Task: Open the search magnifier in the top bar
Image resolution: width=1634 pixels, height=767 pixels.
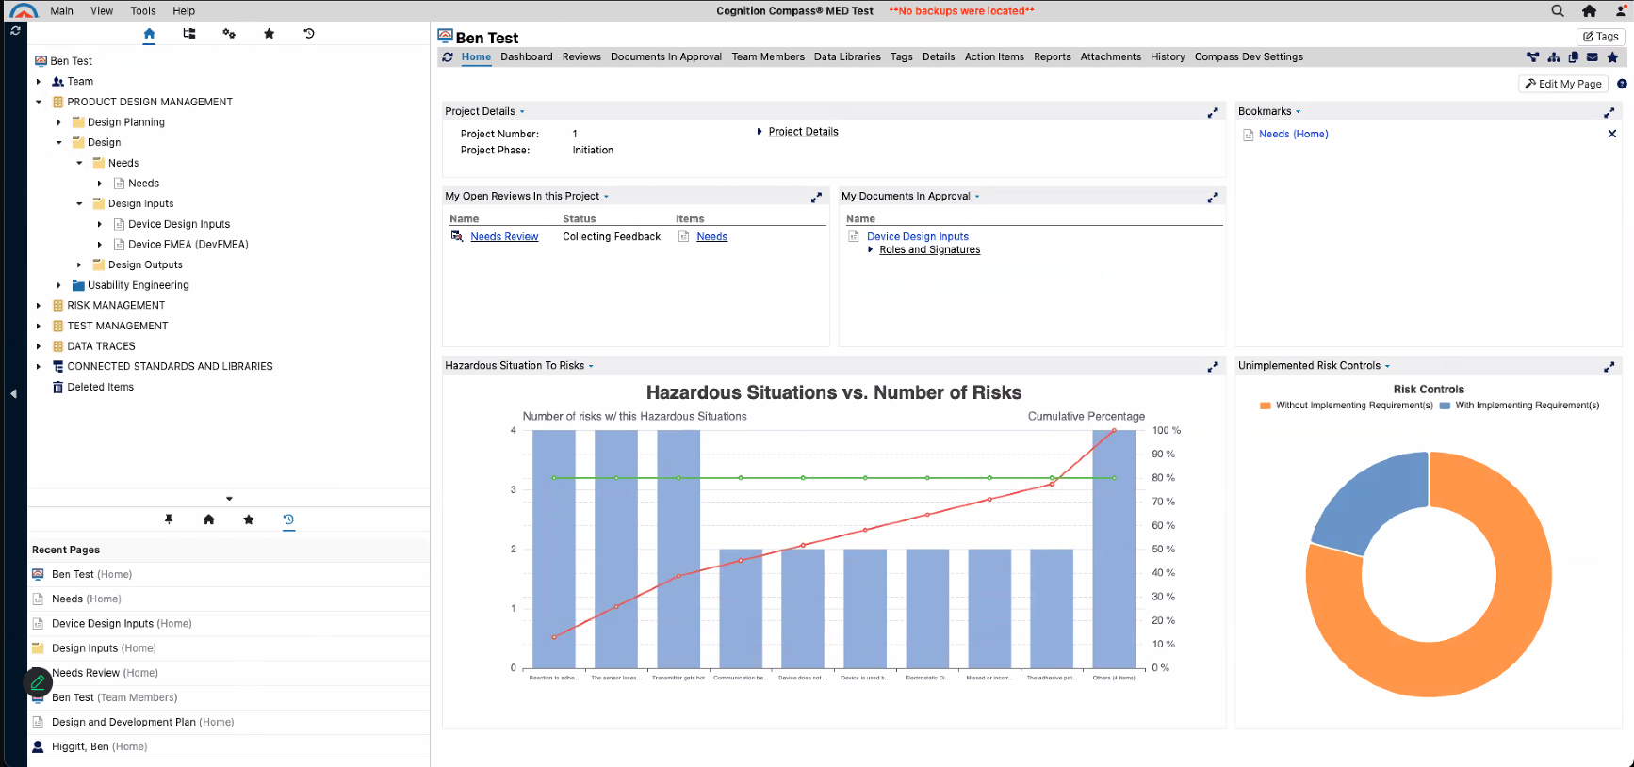Action: 1558,11
